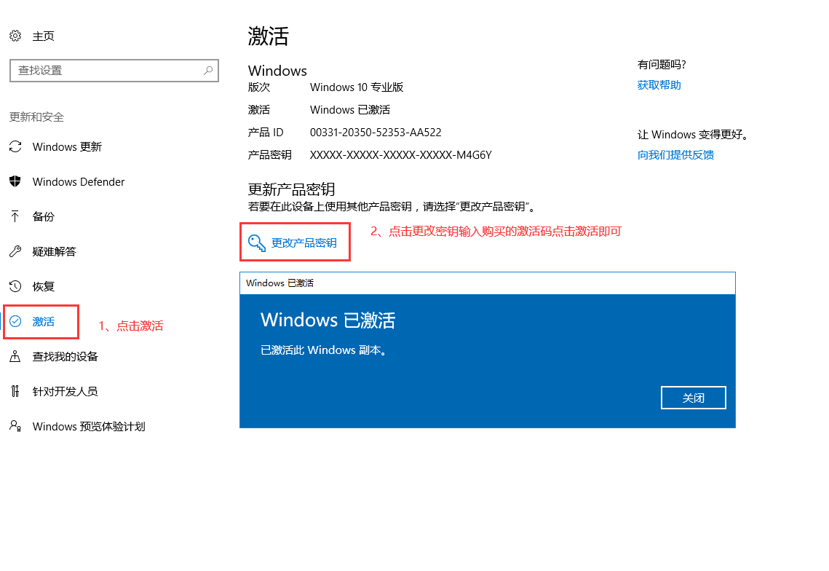This screenshot has height=571, width=829.
Task: Click the 更改产品密钥 button
Action: [x=295, y=242]
